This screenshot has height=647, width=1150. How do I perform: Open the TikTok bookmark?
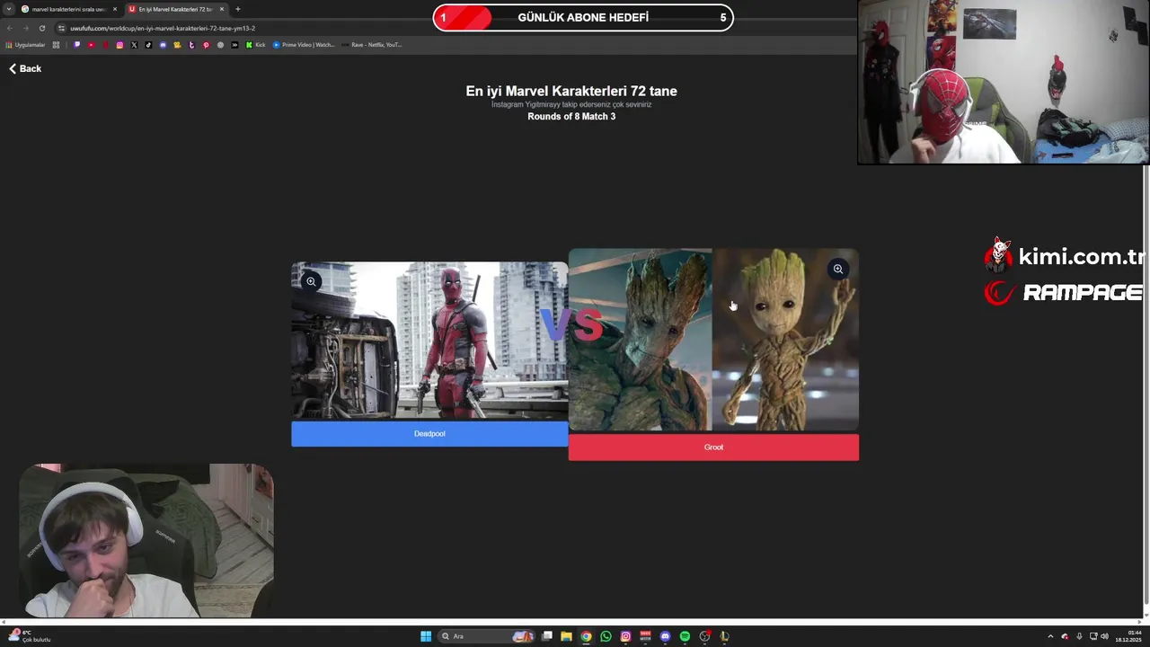pyautogui.click(x=148, y=45)
